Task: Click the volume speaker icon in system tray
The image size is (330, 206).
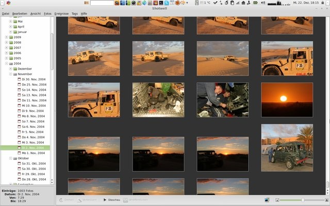Action: click(x=262, y=3)
